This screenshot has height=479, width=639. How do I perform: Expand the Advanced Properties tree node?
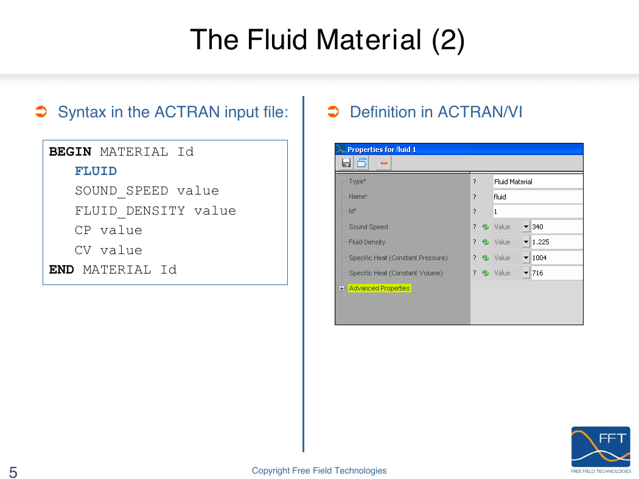click(341, 289)
